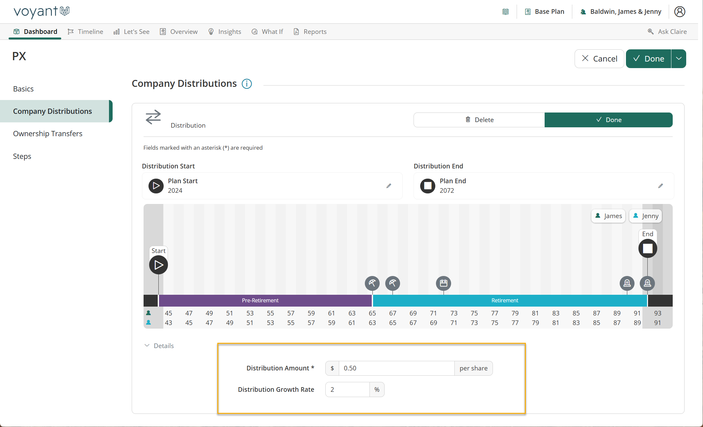Image resolution: width=703 pixels, height=427 pixels.
Task: Switch to the Timeline tab
Action: pos(85,32)
